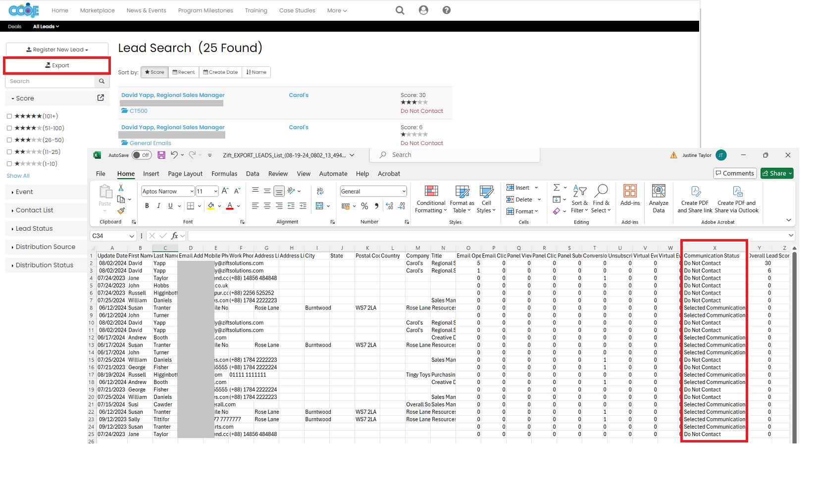This screenshot has height=489, width=815.
Task: Change the font color swatch
Action: (230, 206)
